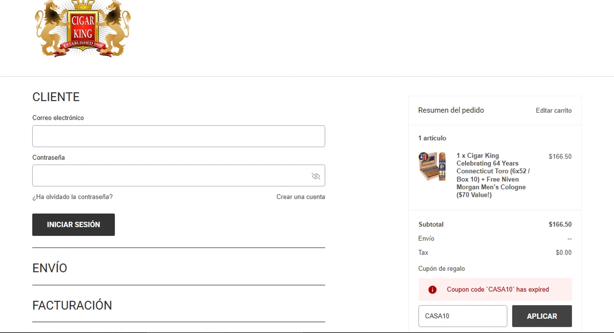Select the FACTURACIÓN section heading

tap(72, 305)
